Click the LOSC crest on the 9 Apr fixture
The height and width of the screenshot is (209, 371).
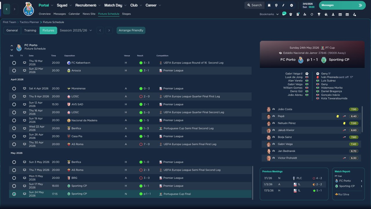click(69, 96)
